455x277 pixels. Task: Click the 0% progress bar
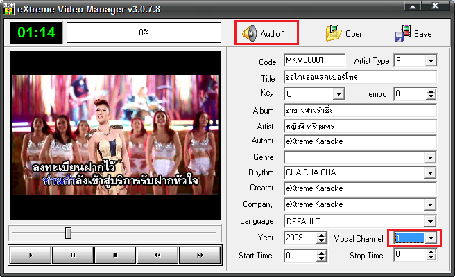coord(144,33)
